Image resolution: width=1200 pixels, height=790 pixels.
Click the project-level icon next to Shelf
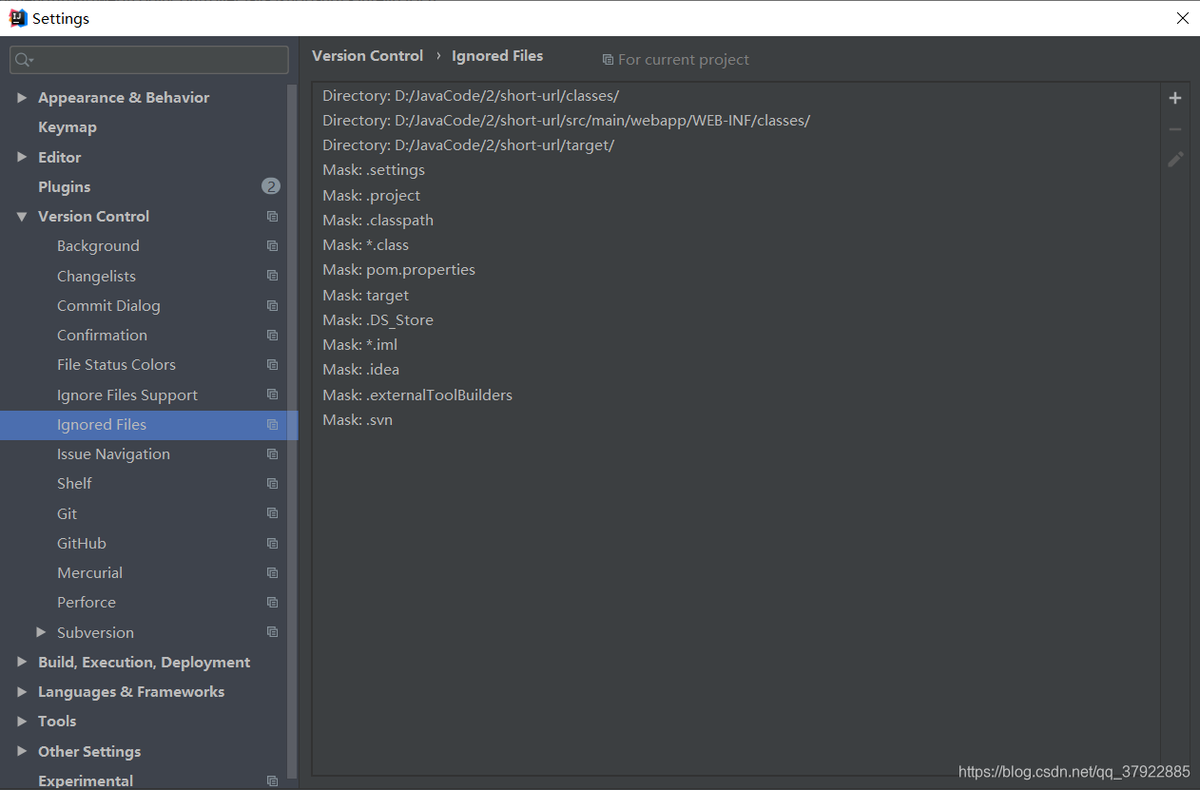273,484
